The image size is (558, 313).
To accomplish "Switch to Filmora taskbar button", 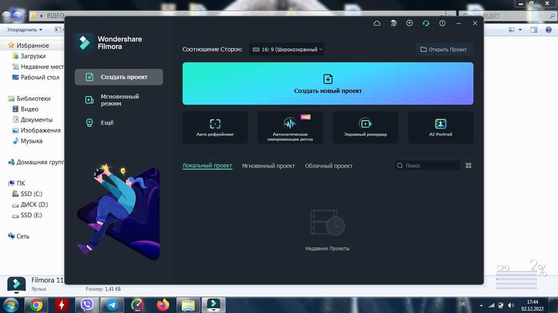I will pyautogui.click(x=214, y=305).
